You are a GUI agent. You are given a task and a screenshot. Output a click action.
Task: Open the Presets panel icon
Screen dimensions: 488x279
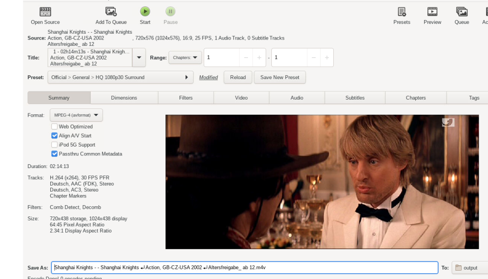point(402,12)
